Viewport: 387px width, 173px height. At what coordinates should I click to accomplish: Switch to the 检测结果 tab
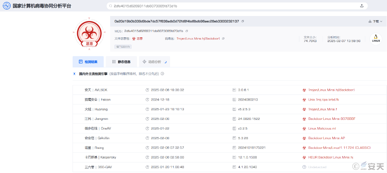pos(88,62)
